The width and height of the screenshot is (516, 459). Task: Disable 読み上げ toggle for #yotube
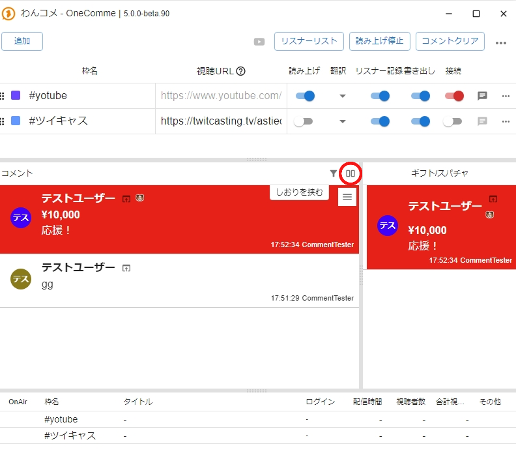pyautogui.click(x=304, y=96)
